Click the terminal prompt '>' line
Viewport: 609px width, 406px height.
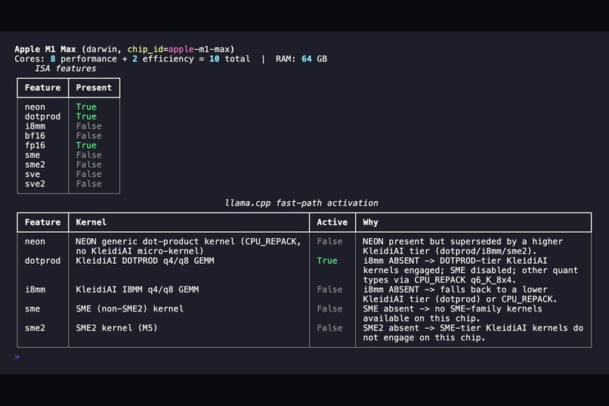17,357
